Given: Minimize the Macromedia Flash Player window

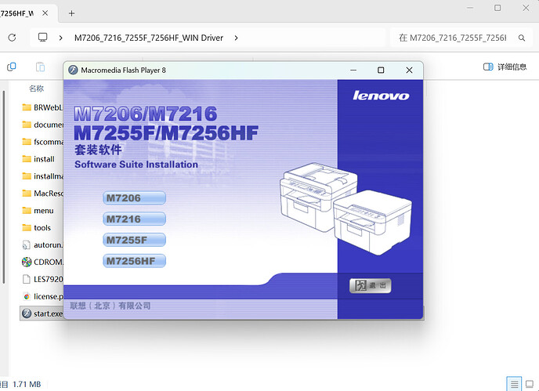Looking at the screenshot, I should point(353,71).
